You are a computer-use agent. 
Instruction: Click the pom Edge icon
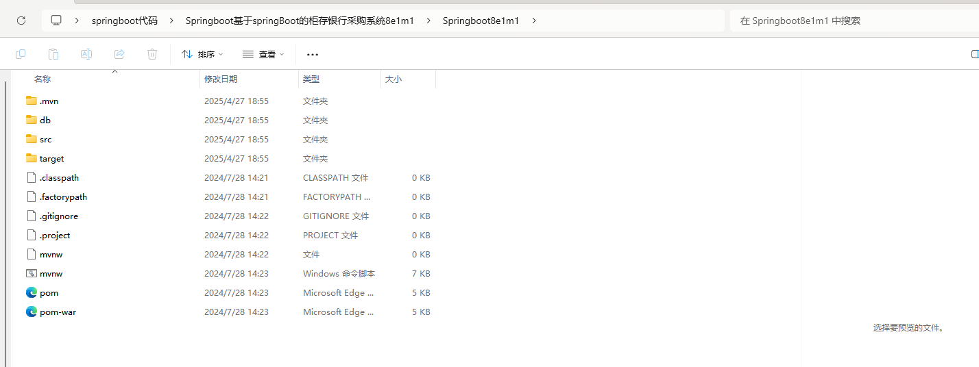(31, 292)
